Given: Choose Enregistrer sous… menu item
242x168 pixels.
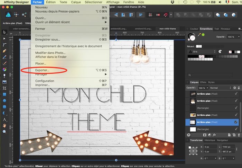Looking at the screenshot, I should 70,39.
